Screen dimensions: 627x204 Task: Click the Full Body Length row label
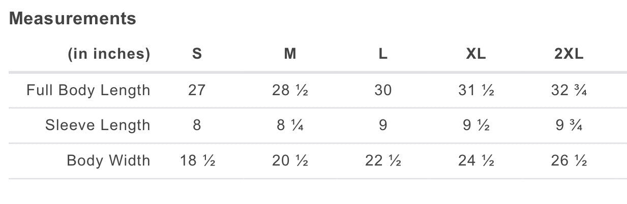(88, 90)
